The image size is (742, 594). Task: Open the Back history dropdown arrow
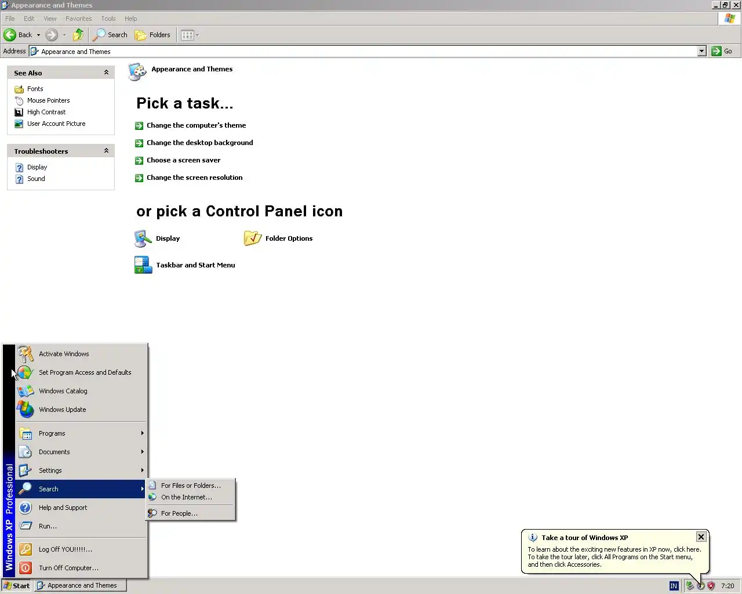(39, 35)
